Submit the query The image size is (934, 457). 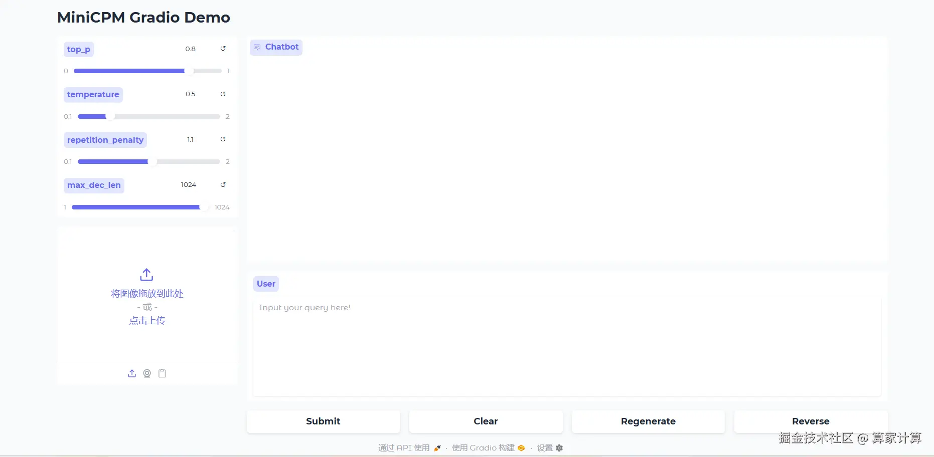click(324, 421)
